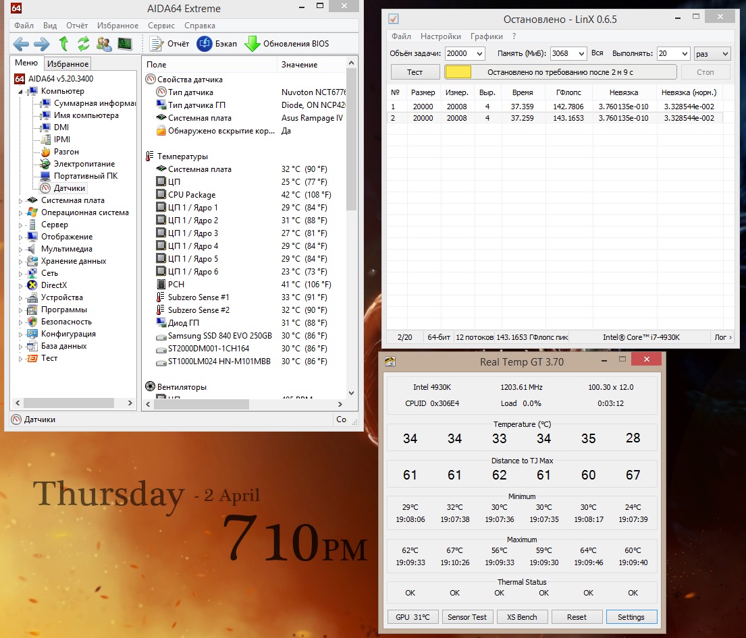Open LinX Настройки menu
746x638 pixels.
441,36
